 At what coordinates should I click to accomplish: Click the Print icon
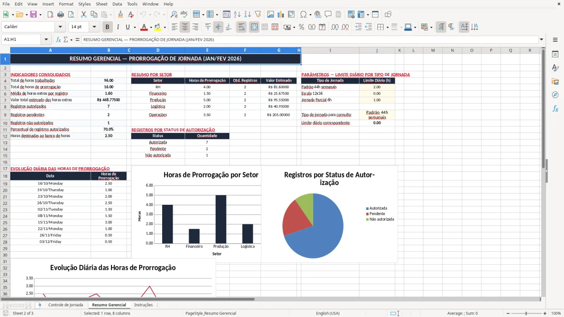tap(61, 15)
